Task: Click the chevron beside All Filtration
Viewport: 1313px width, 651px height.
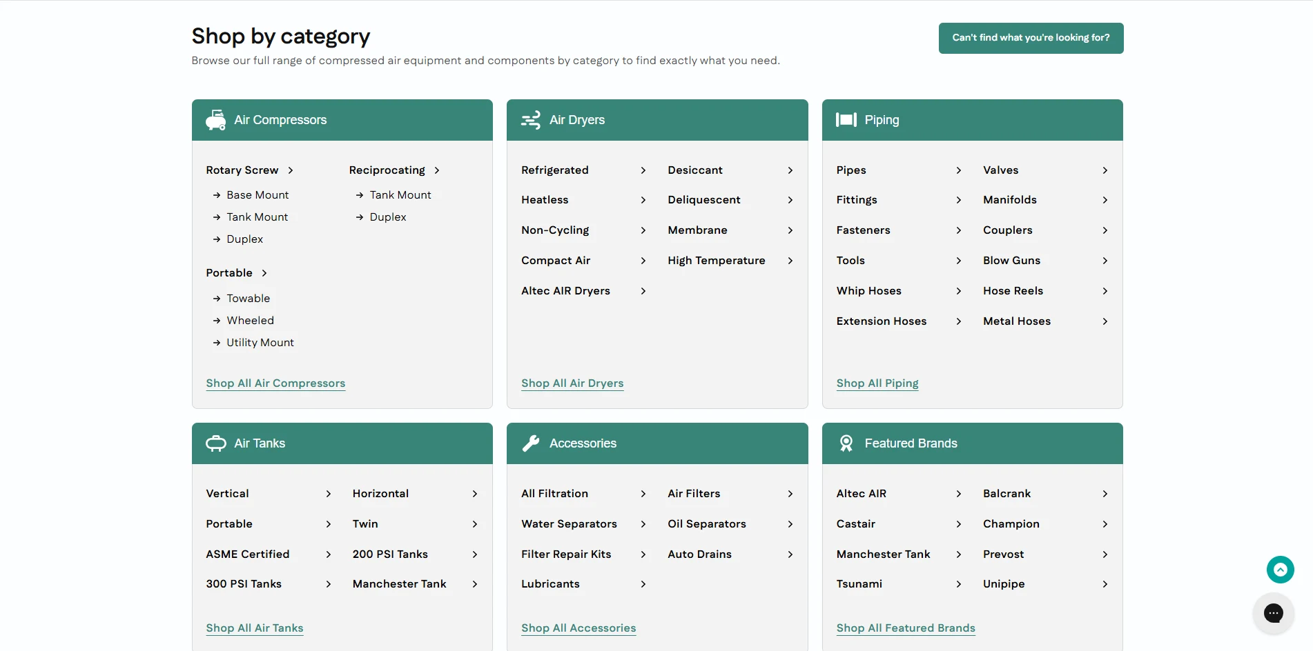Action: point(643,494)
